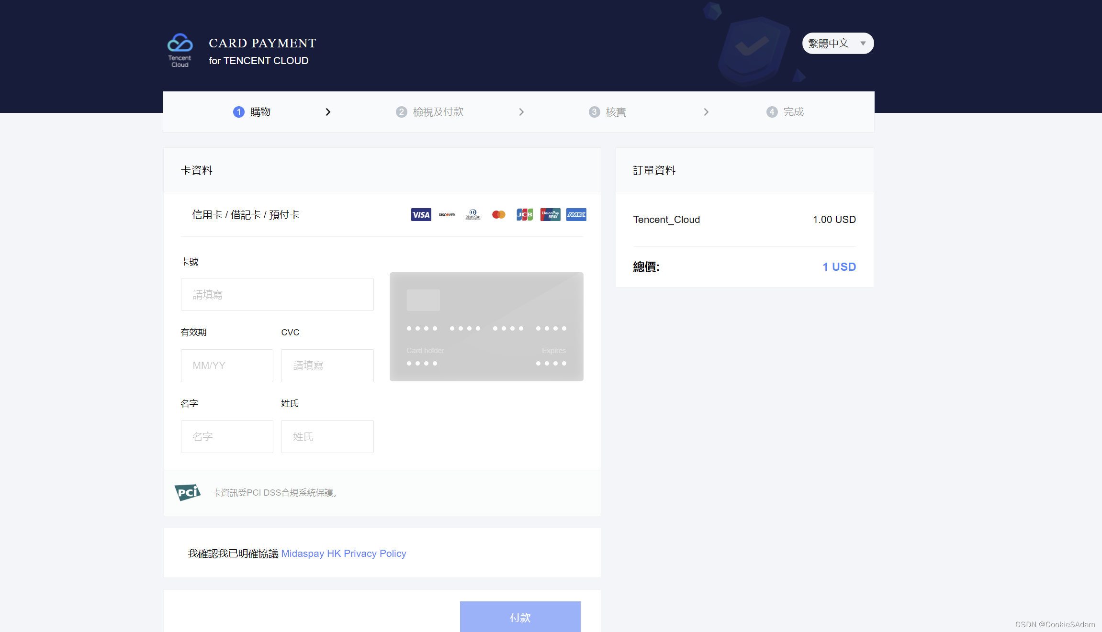The image size is (1102, 632).
Task: Click the card expiry date field
Action: click(226, 365)
